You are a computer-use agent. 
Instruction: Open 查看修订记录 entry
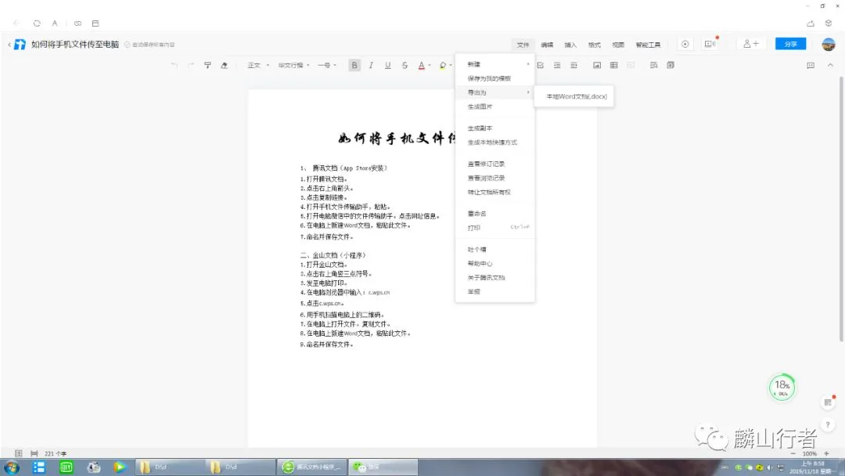pos(495,164)
